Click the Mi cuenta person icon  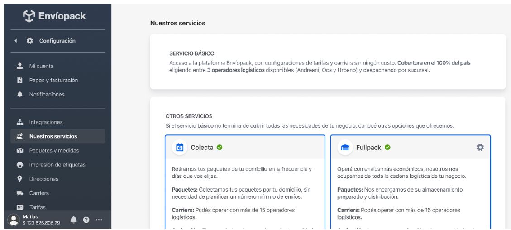[x=20, y=66]
